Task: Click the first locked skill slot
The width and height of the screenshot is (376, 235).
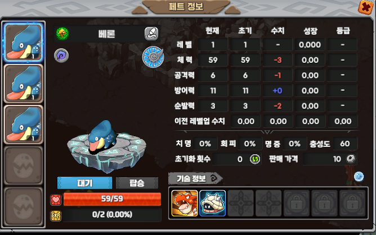Action: pos(297,203)
